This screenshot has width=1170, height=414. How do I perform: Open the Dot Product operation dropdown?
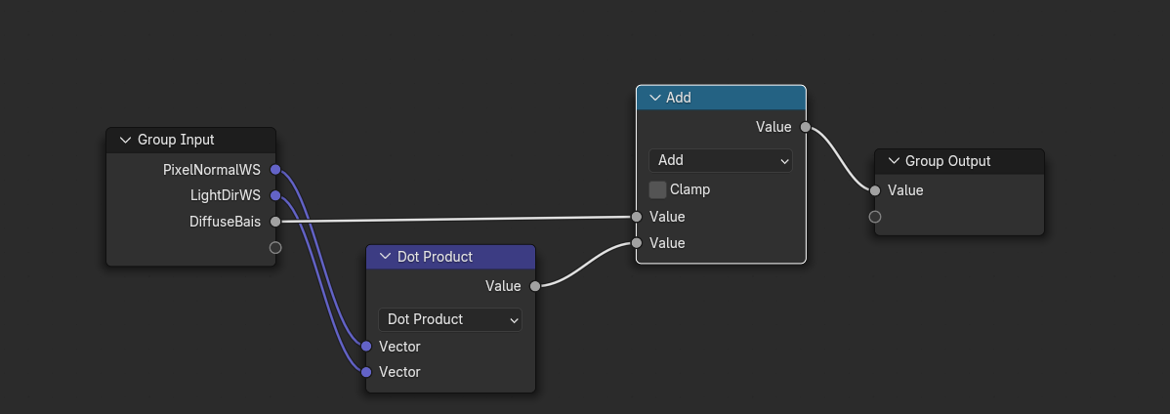point(449,319)
